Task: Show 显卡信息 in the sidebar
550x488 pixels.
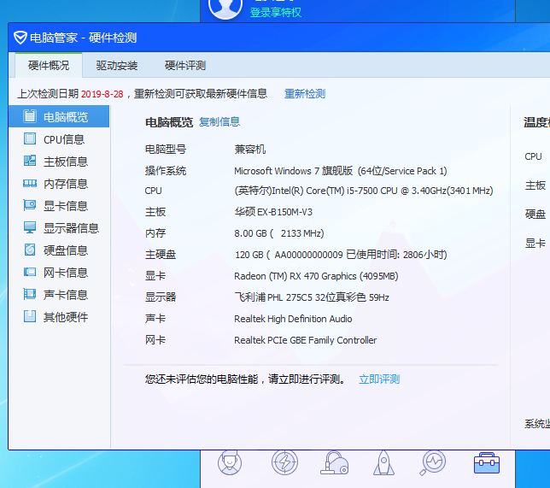Action: coord(59,206)
